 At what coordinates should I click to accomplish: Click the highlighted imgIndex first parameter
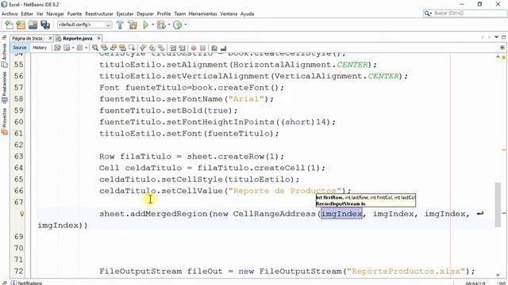pos(341,214)
